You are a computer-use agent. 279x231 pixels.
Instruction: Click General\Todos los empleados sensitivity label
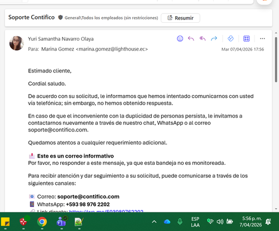[x=111, y=18]
